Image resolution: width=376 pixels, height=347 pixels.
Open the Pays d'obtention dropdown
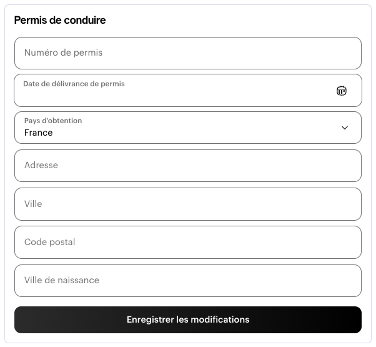[188, 128]
